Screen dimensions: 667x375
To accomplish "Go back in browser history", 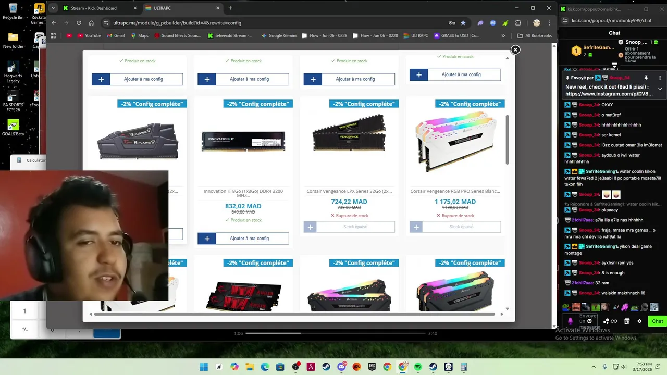I will (x=54, y=23).
